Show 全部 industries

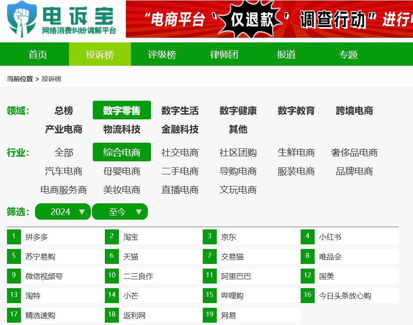tap(64, 152)
